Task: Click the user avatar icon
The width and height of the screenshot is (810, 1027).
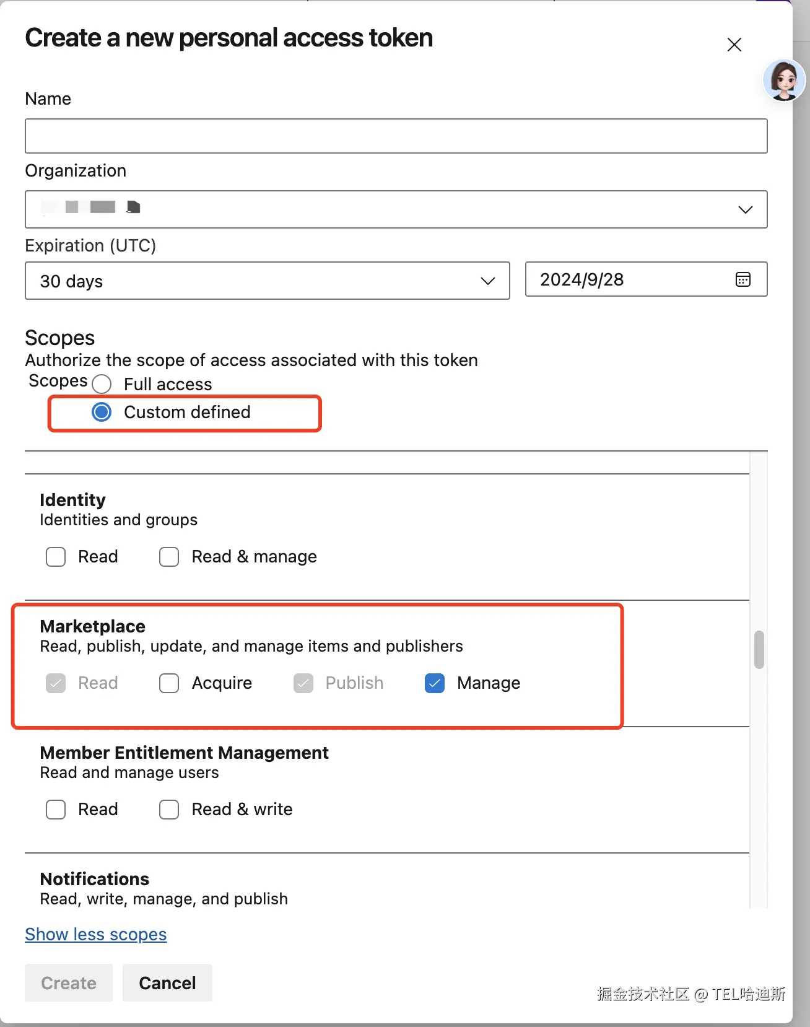Action: 783,81
